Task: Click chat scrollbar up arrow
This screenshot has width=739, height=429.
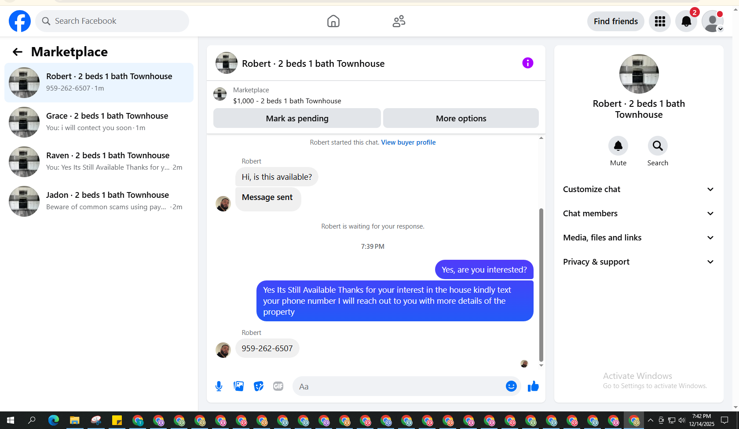Action: (541, 138)
